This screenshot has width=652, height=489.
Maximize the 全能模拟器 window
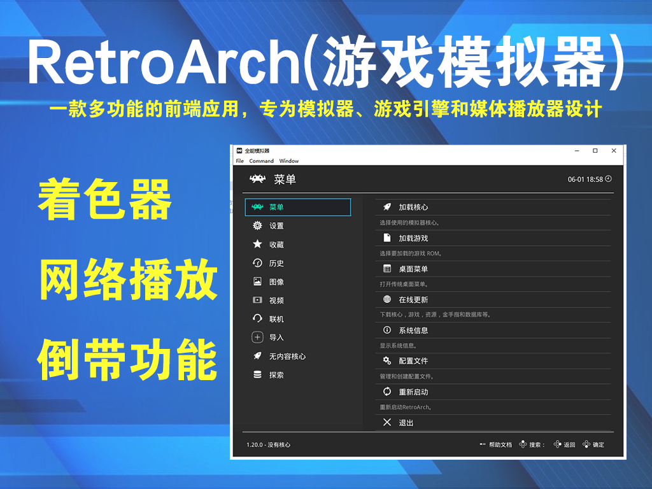click(x=595, y=150)
